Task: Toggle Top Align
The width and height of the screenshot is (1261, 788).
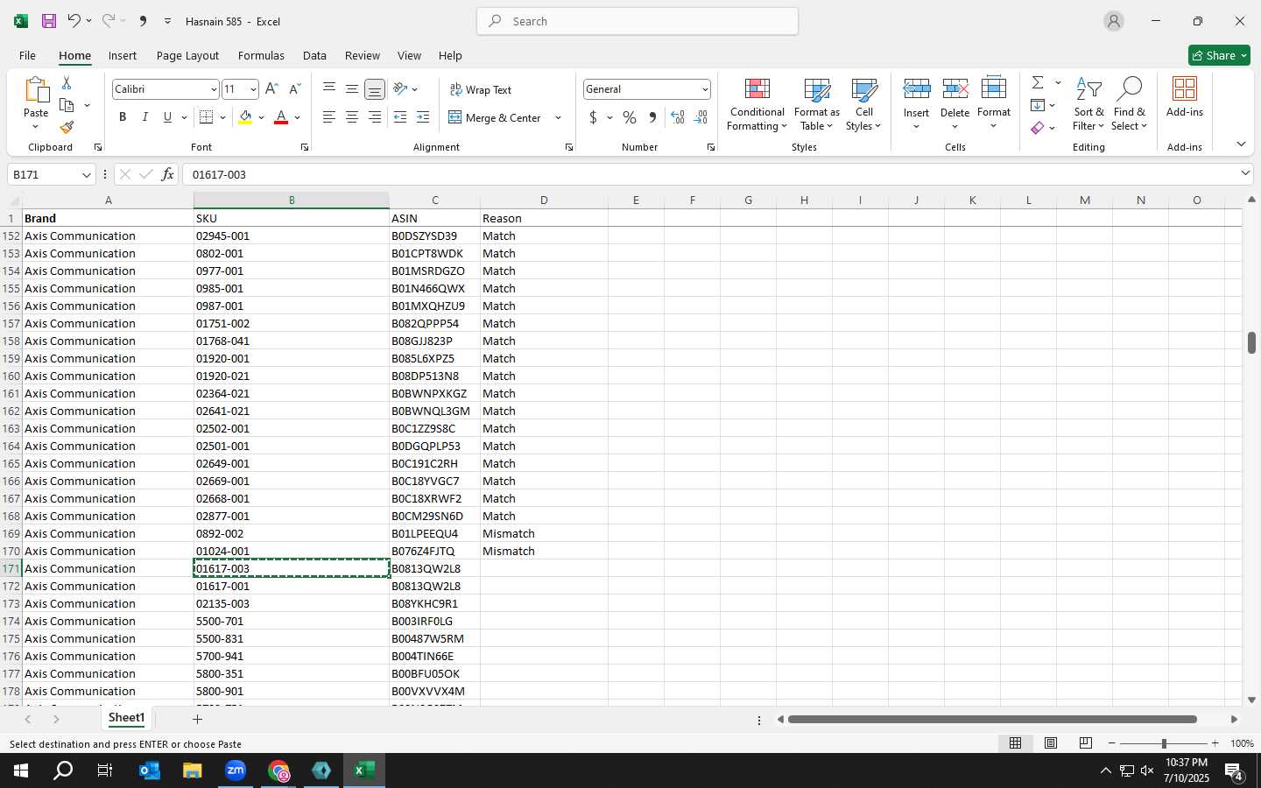Action: tap(329, 89)
